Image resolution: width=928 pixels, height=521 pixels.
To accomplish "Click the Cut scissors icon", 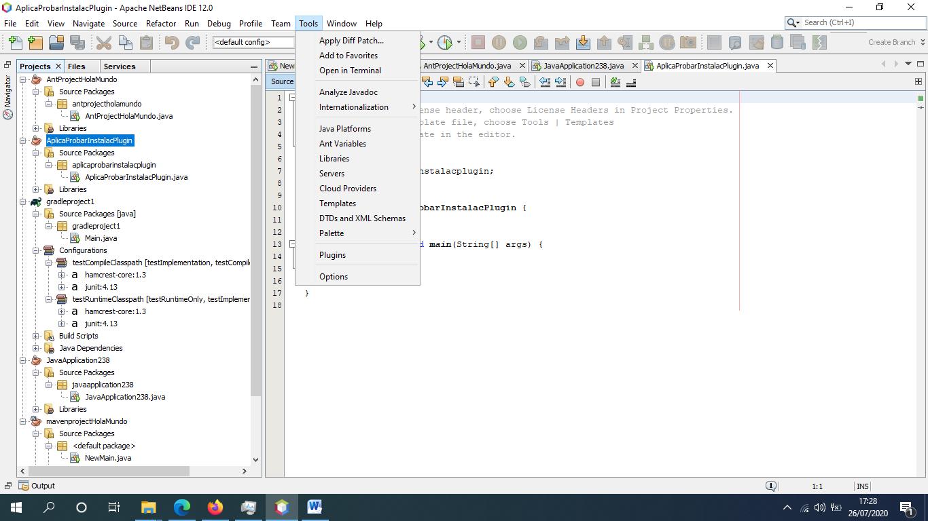I will [x=104, y=42].
